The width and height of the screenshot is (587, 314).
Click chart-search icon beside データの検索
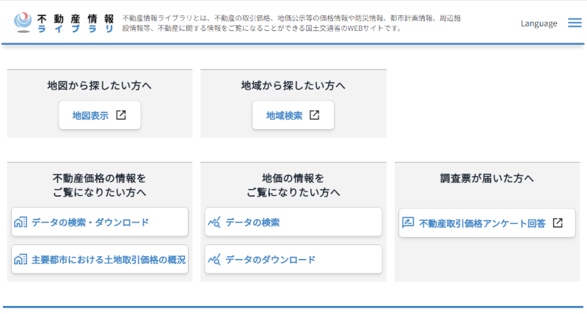click(214, 222)
